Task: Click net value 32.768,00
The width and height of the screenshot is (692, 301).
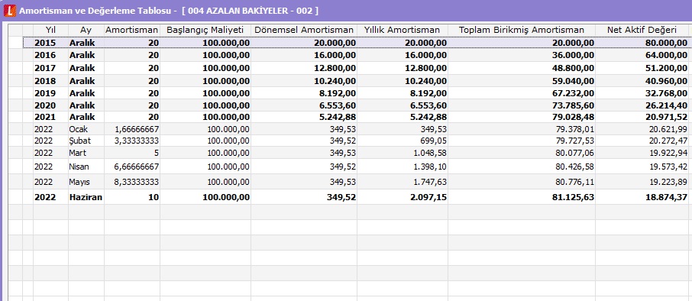Action: tap(642, 93)
